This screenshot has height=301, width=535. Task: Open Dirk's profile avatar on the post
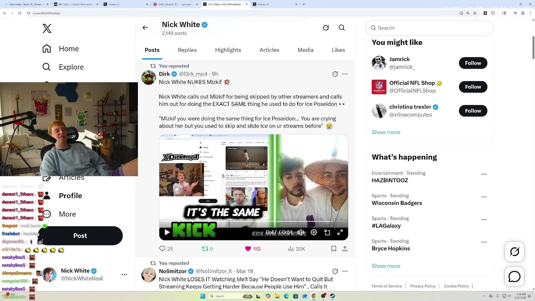coord(149,78)
